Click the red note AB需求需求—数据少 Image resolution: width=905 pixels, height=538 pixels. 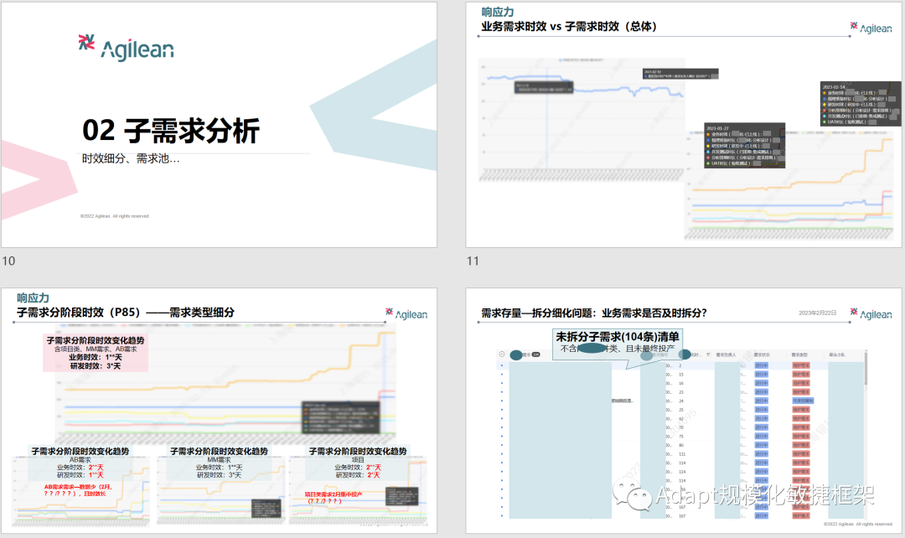tap(78, 490)
